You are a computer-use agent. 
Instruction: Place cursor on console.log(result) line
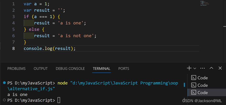[49, 48]
